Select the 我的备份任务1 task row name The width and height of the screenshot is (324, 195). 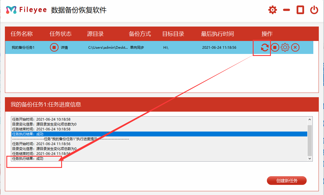coord(23,48)
